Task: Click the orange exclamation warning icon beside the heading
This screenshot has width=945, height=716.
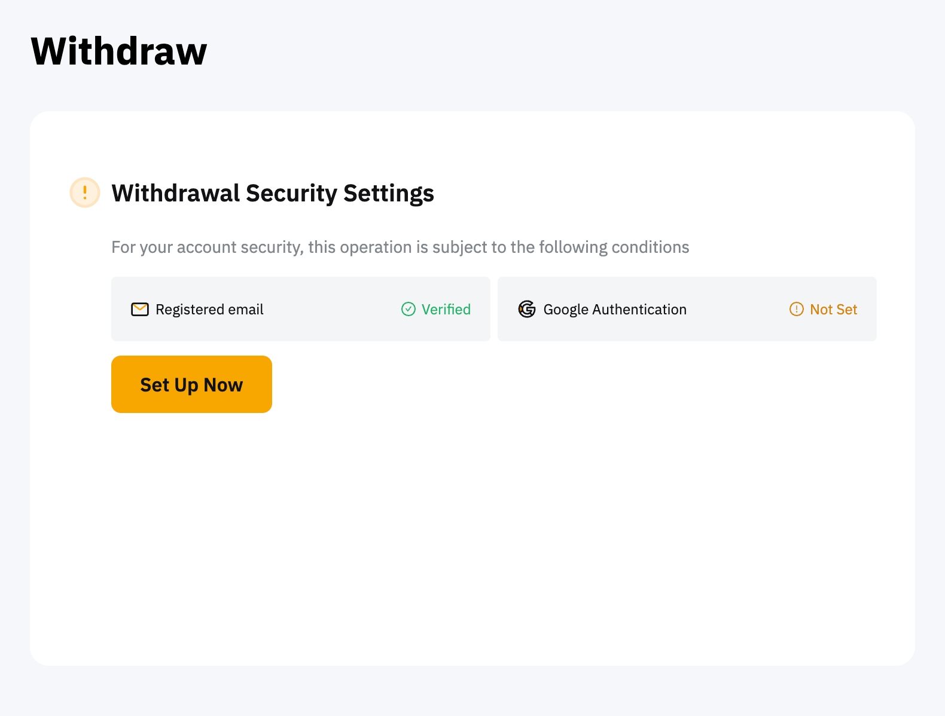Action: tap(85, 192)
